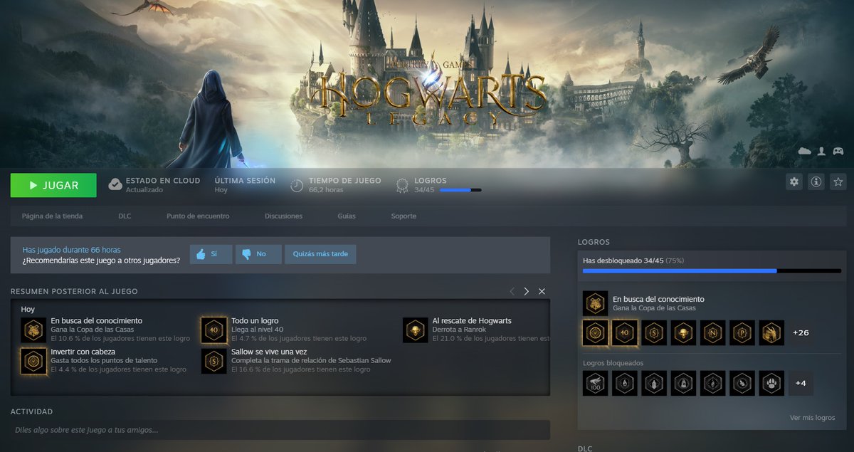Image resolution: width=854 pixels, height=452 pixels.
Task: Open the Soporte tab
Action: (x=404, y=216)
